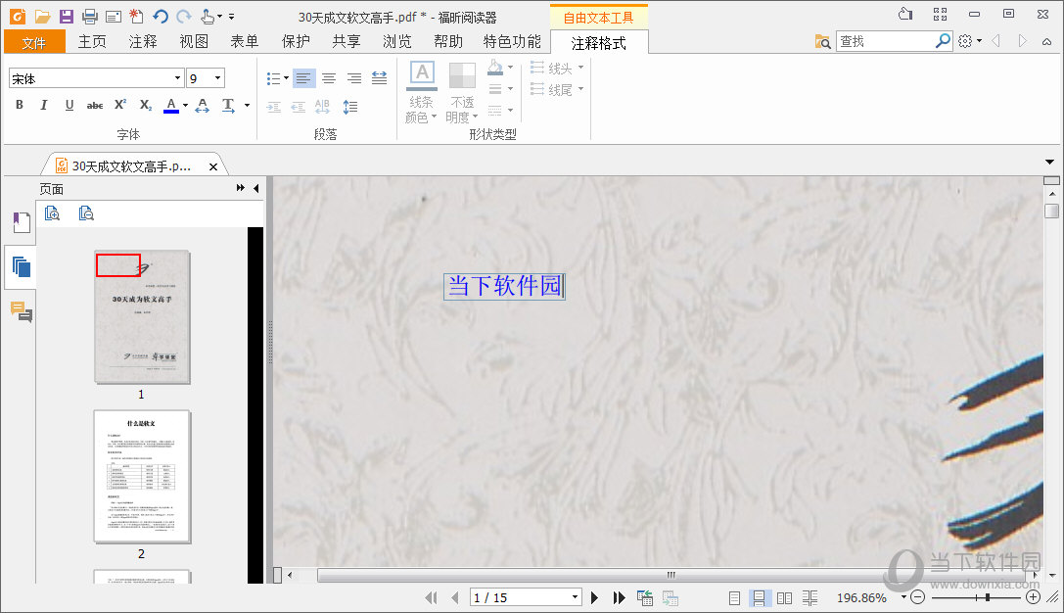This screenshot has width=1064, height=613.
Task: Open the Bookmarks panel
Action: 22,222
